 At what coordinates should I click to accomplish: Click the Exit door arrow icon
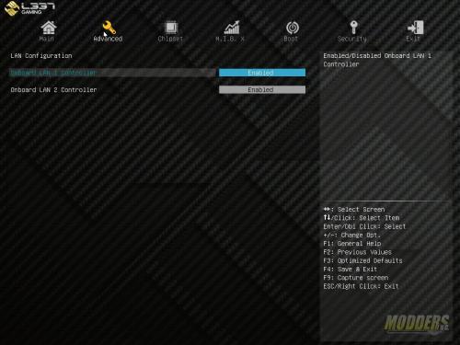[x=416, y=28]
